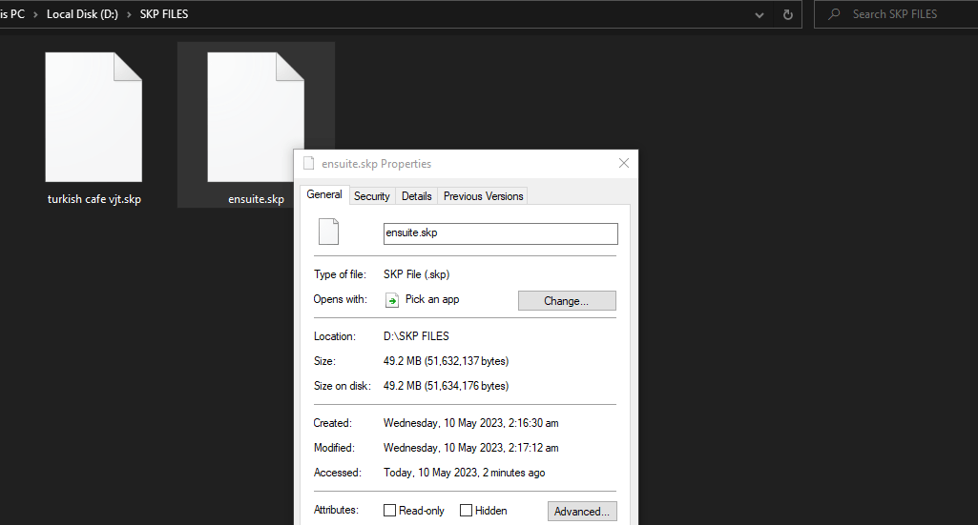Expand the address bar history dropdown
The height and width of the screenshot is (525, 978).
click(760, 15)
